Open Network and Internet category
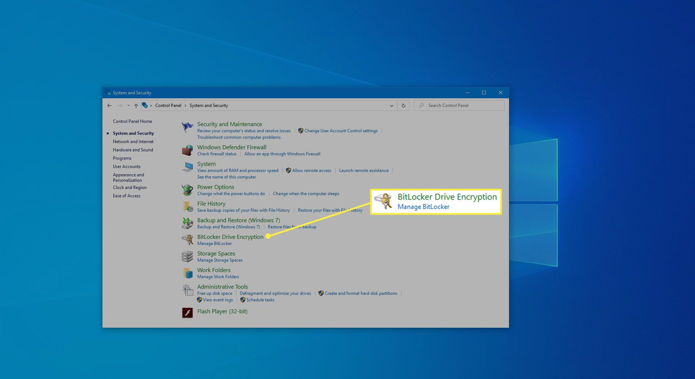This screenshot has height=379, width=695. point(133,142)
